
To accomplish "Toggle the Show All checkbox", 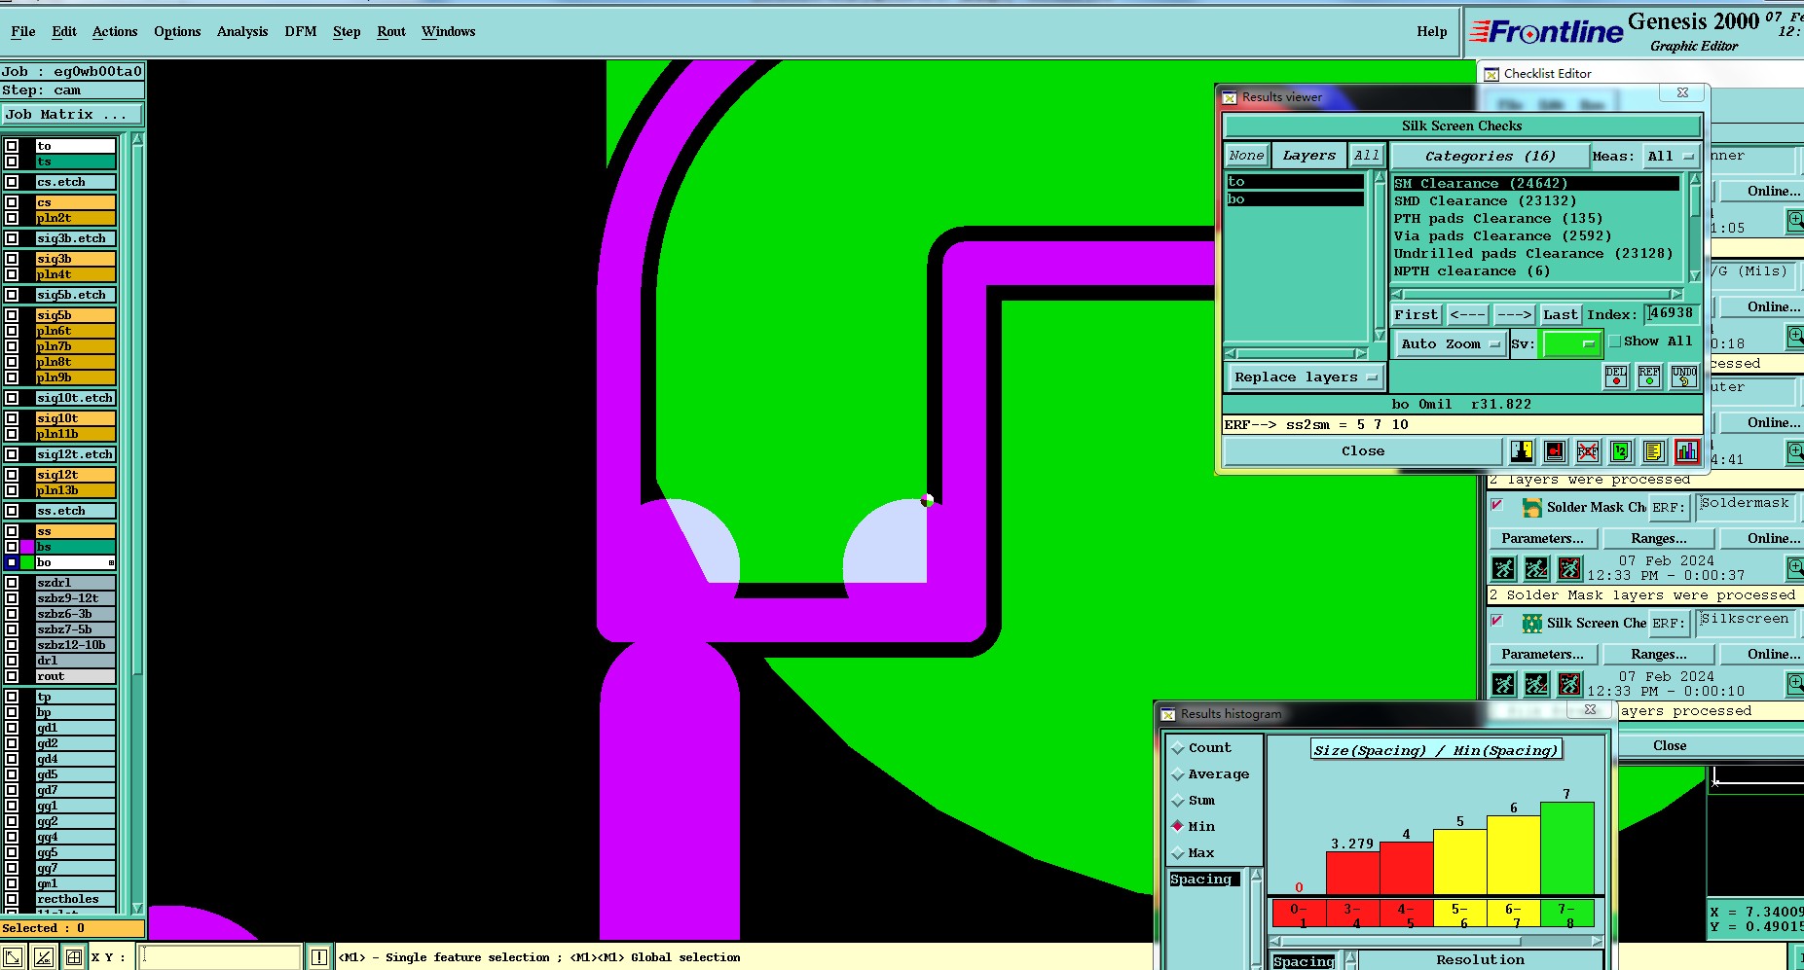I will click(x=1615, y=341).
